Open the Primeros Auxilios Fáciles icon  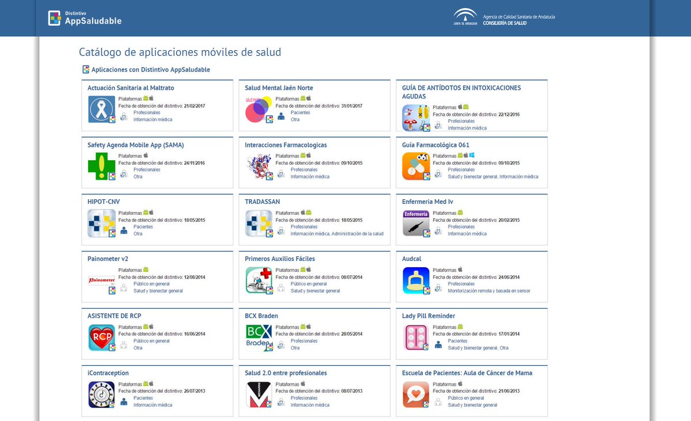(x=259, y=280)
